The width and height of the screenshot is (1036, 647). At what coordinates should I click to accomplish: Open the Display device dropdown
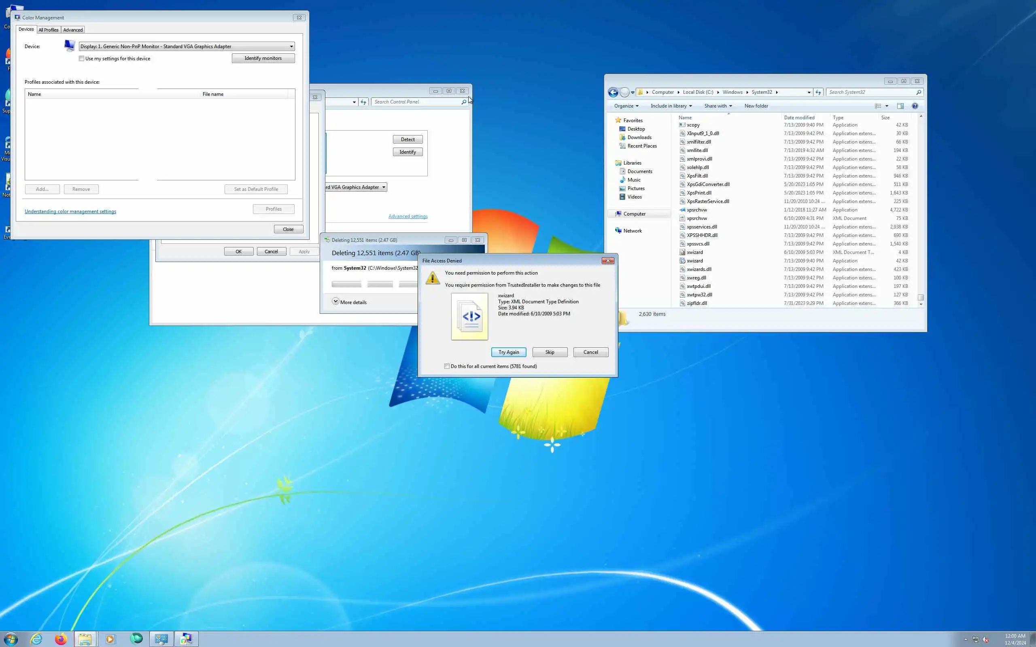pyautogui.click(x=291, y=47)
